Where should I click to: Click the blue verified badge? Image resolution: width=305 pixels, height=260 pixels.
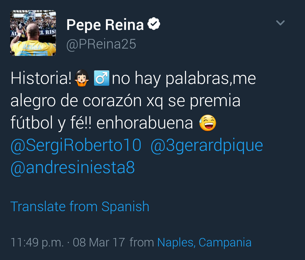[x=154, y=24]
